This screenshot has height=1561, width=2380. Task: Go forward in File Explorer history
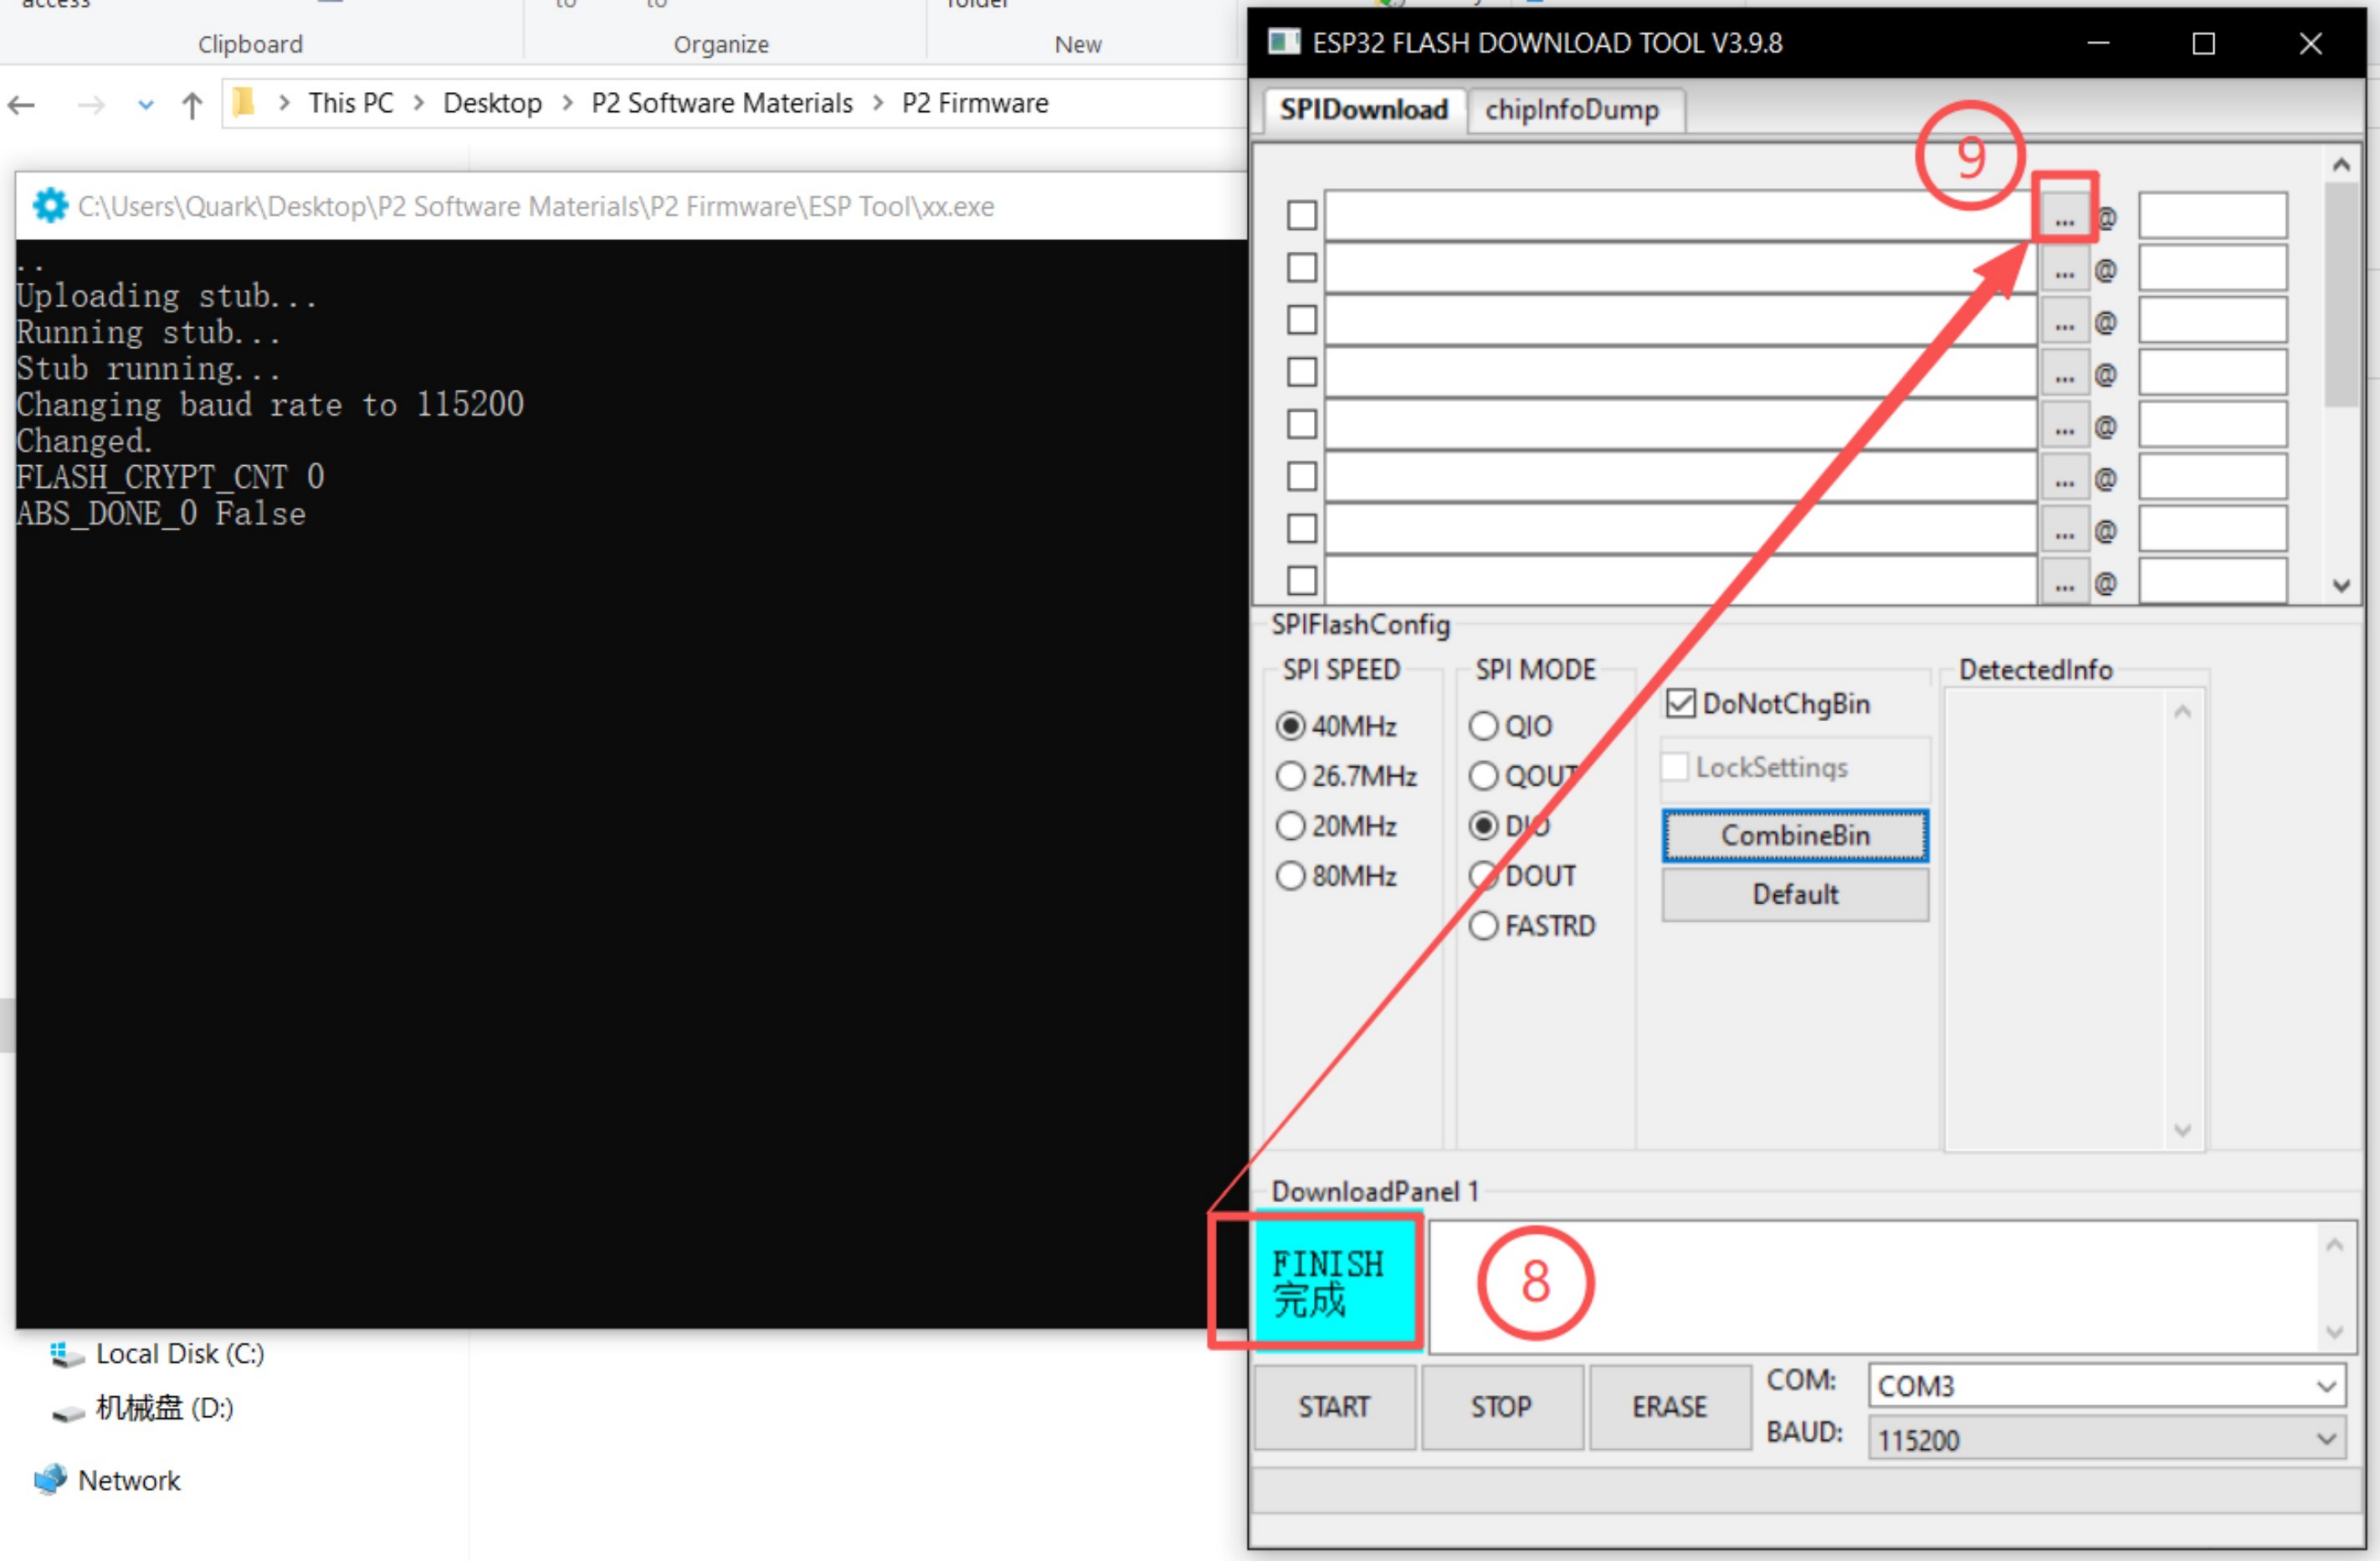pos(91,104)
